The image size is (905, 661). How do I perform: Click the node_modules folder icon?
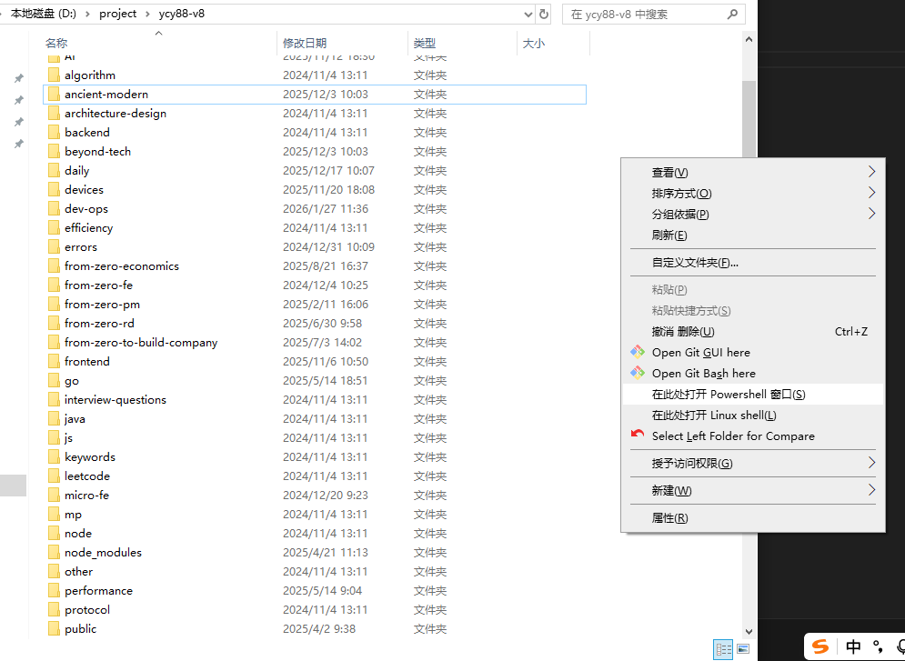tap(54, 552)
